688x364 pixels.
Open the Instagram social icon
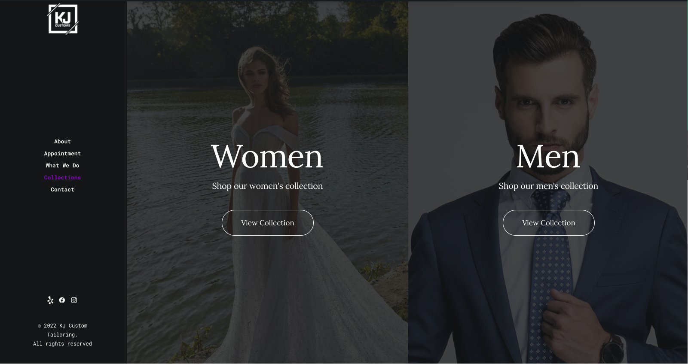coord(74,300)
